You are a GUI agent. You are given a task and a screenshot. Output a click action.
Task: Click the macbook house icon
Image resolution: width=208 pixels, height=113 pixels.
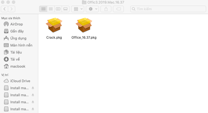[6, 66]
